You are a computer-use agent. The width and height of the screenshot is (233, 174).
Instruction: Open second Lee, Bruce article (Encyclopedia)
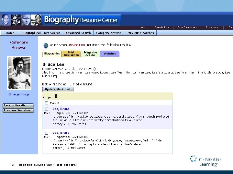[61, 133]
